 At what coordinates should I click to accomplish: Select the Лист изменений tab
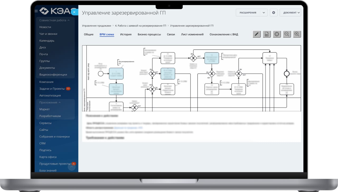192,34
